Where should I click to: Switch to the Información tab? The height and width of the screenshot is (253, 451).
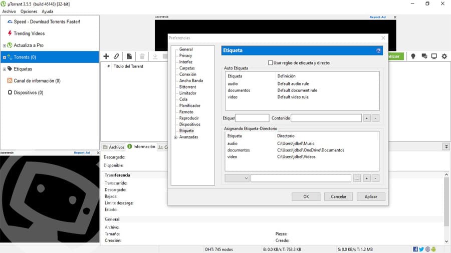pos(141,146)
